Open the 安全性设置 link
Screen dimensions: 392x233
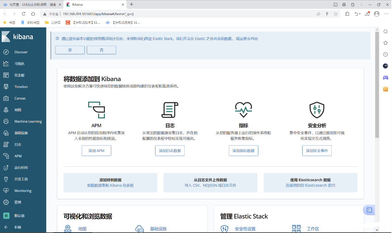245,229
